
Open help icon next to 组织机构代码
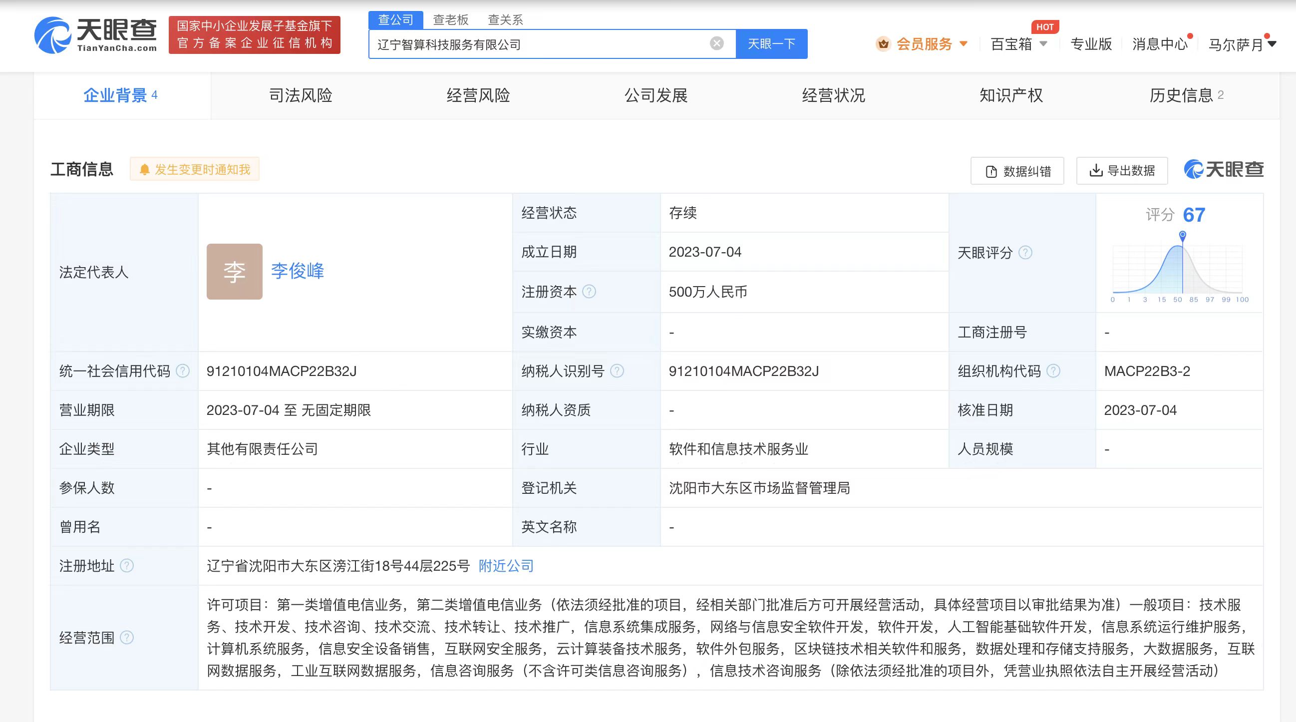1053,371
